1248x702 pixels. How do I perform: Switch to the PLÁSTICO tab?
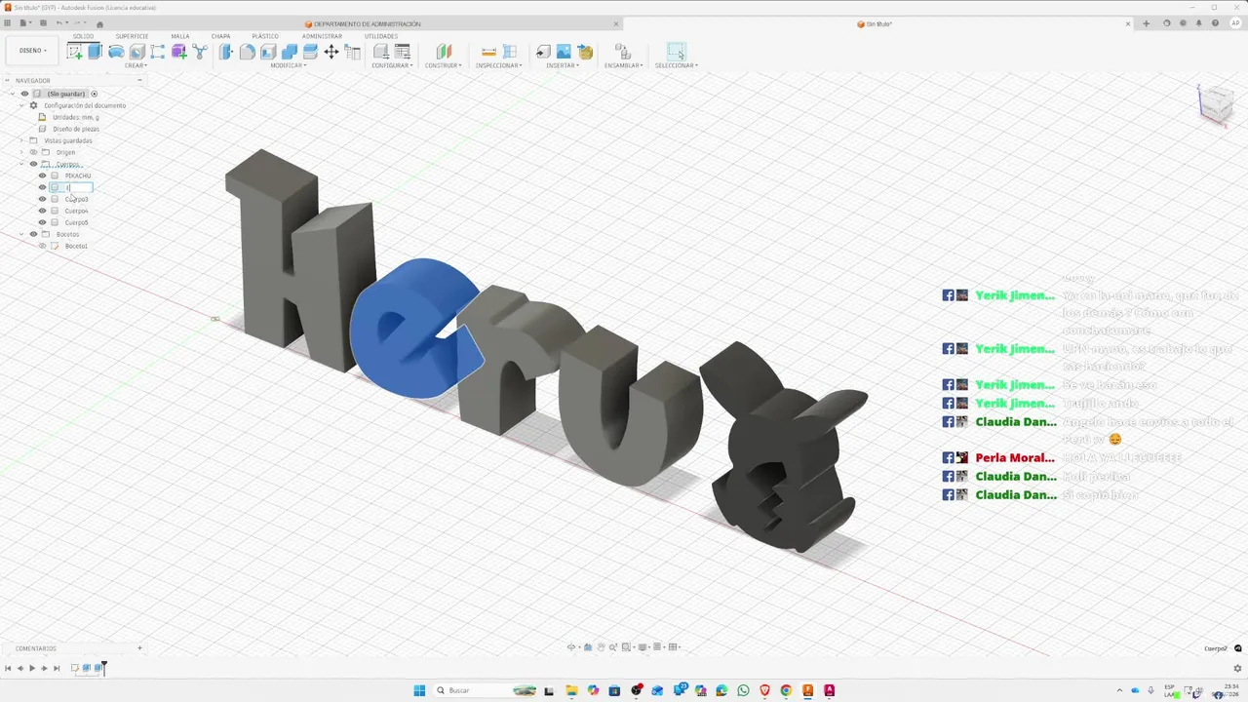coord(265,36)
